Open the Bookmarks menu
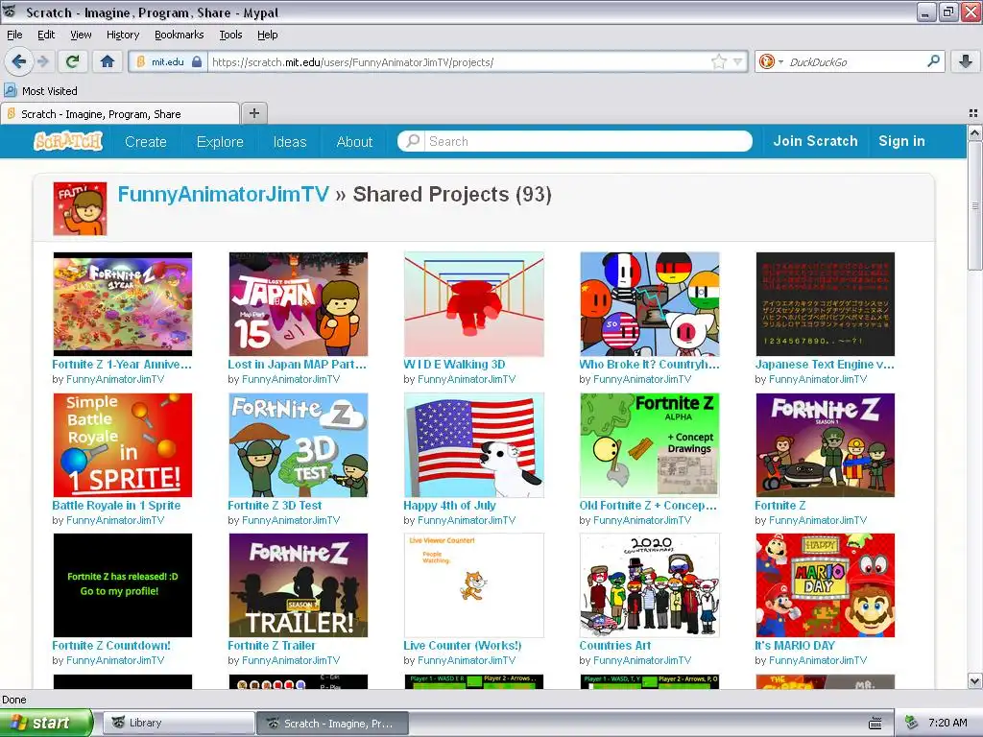The width and height of the screenshot is (983, 737). (179, 36)
